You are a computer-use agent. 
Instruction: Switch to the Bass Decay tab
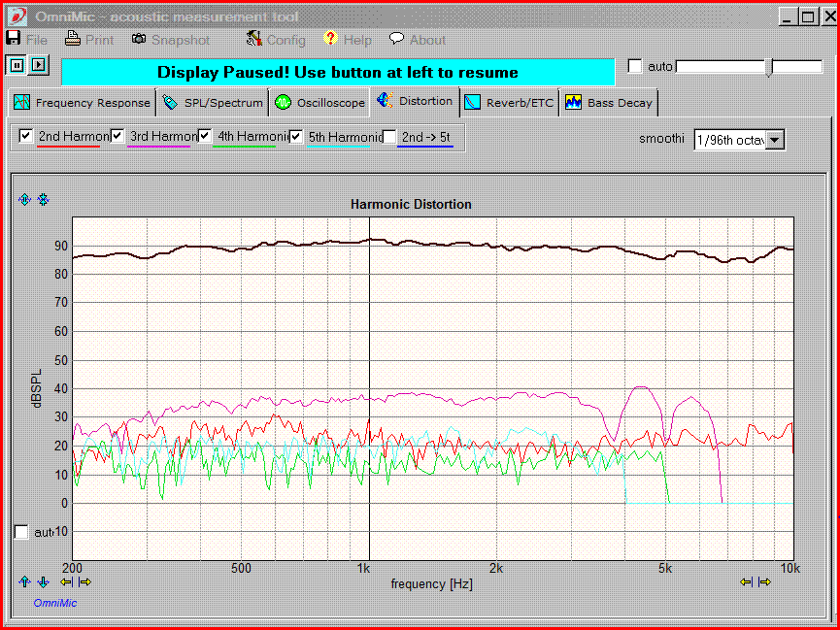click(609, 103)
